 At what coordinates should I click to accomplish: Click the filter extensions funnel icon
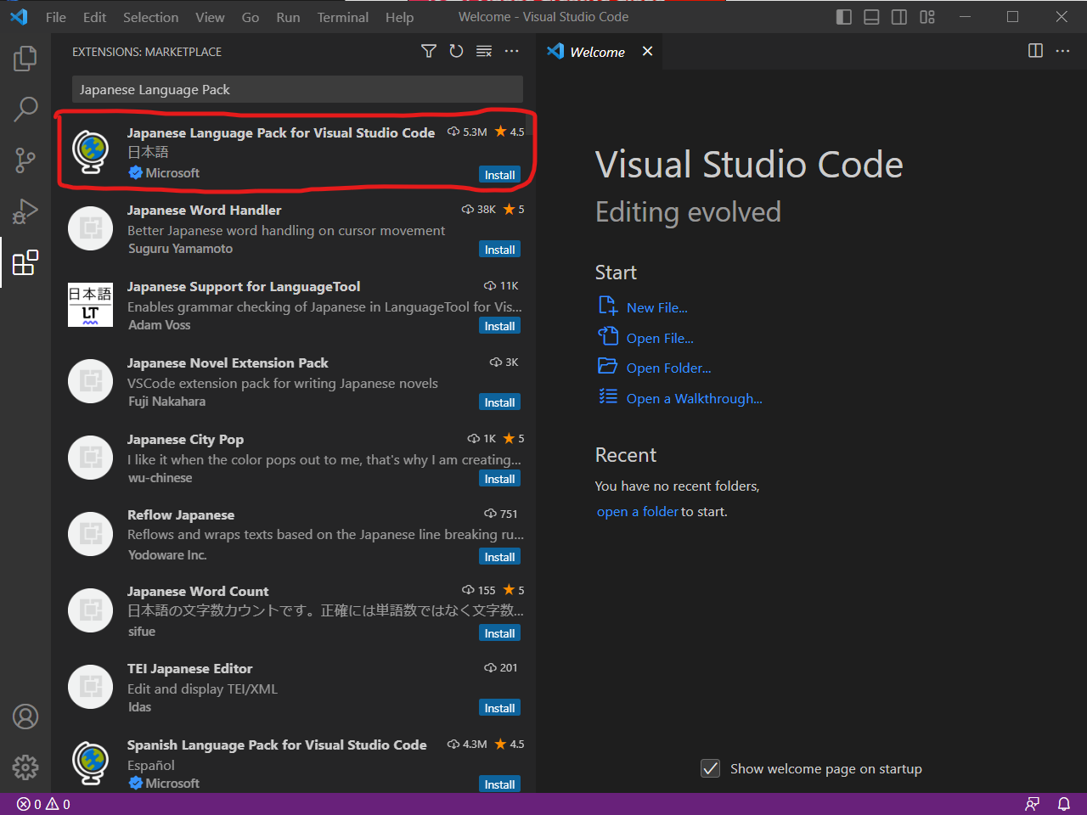click(429, 52)
